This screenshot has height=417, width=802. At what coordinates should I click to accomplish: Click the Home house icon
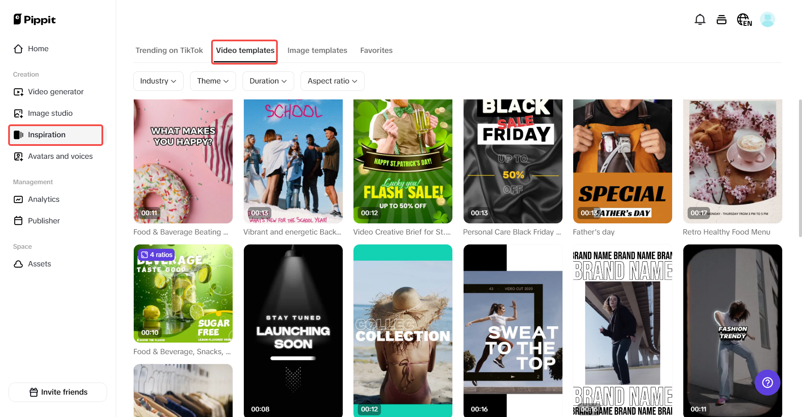(18, 49)
